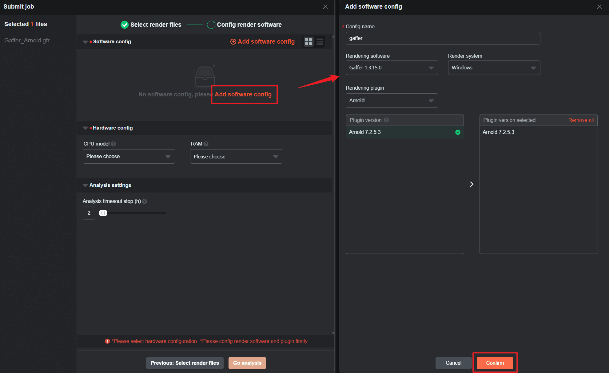Click CPU model help icon
The image size is (609, 373).
pos(113,144)
